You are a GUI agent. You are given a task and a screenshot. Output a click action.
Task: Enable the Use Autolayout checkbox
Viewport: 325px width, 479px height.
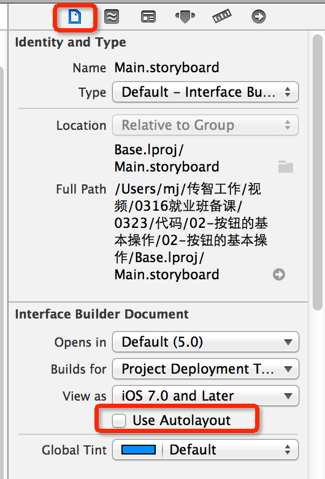(x=118, y=420)
